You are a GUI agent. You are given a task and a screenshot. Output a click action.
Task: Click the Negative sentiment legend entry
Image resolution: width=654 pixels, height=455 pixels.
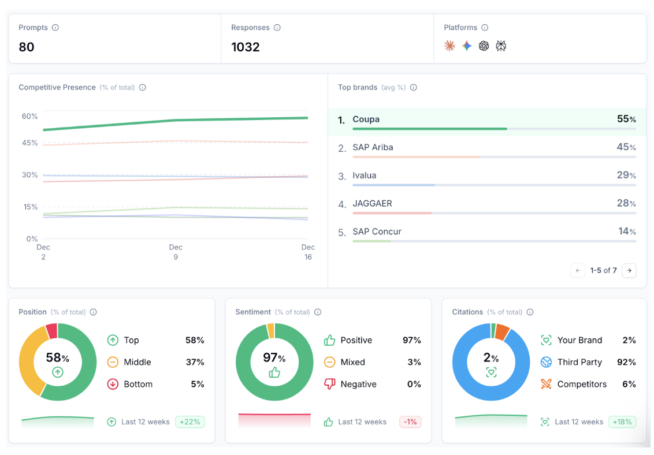358,385
